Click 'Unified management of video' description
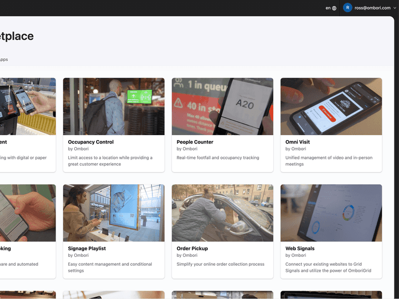Viewport: 399px width, 299px height. [329, 161]
